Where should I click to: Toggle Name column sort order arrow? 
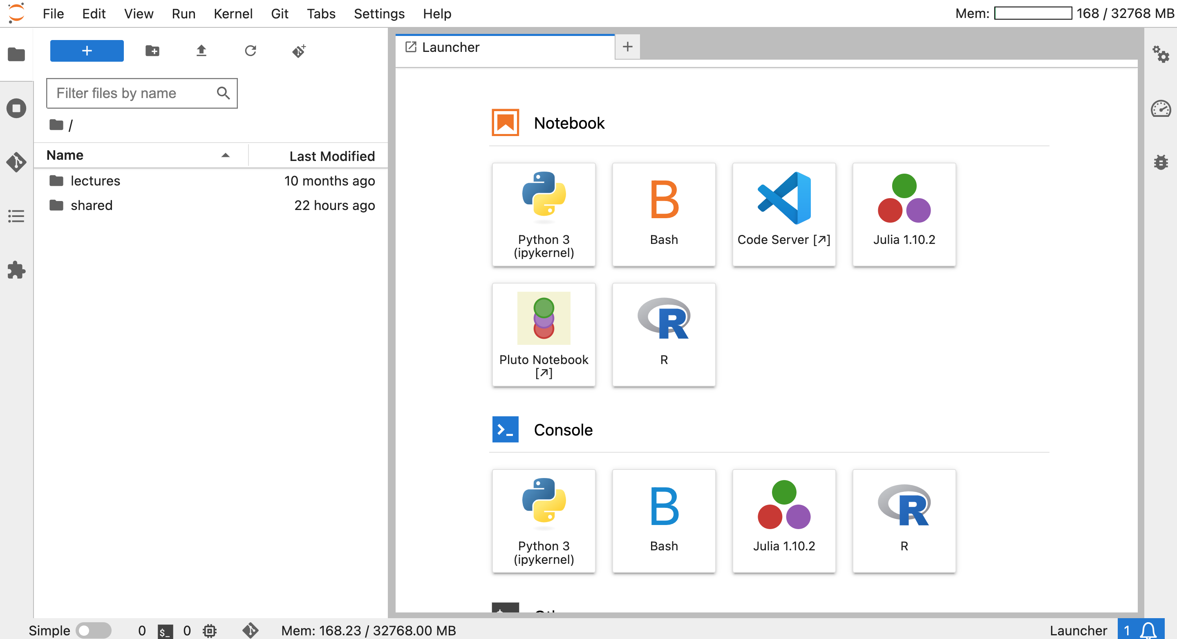pos(225,155)
